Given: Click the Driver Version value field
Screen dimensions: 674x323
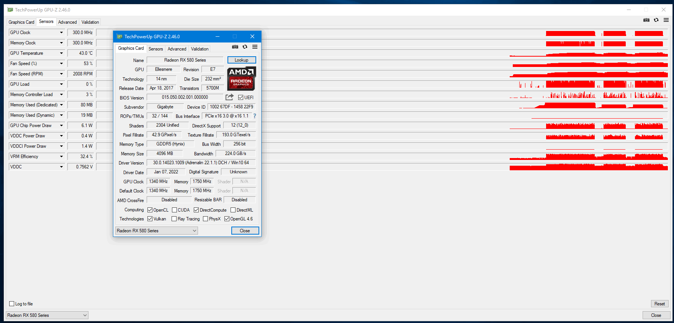Looking at the screenshot, I should [x=201, y=163].
